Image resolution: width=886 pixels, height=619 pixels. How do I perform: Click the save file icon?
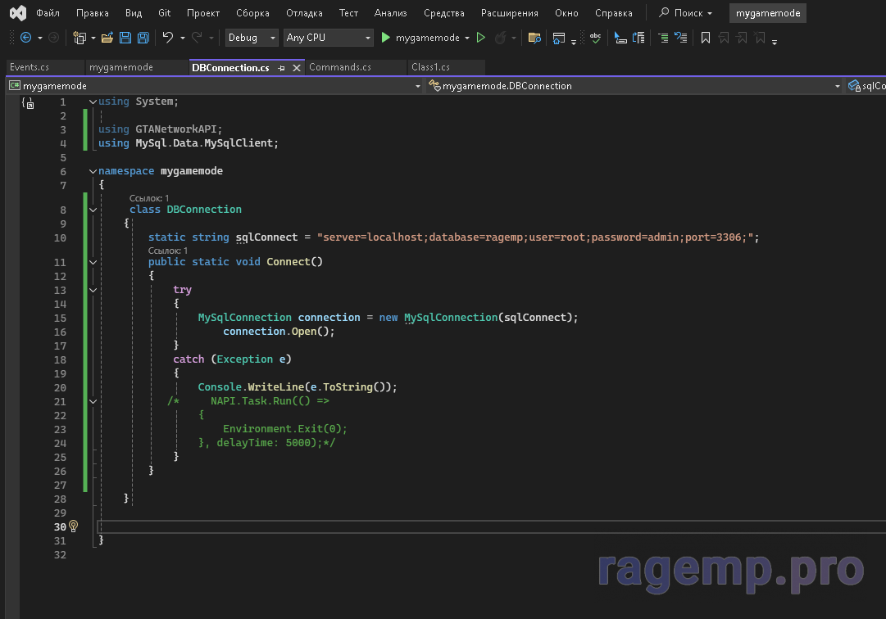click(125, 38)
